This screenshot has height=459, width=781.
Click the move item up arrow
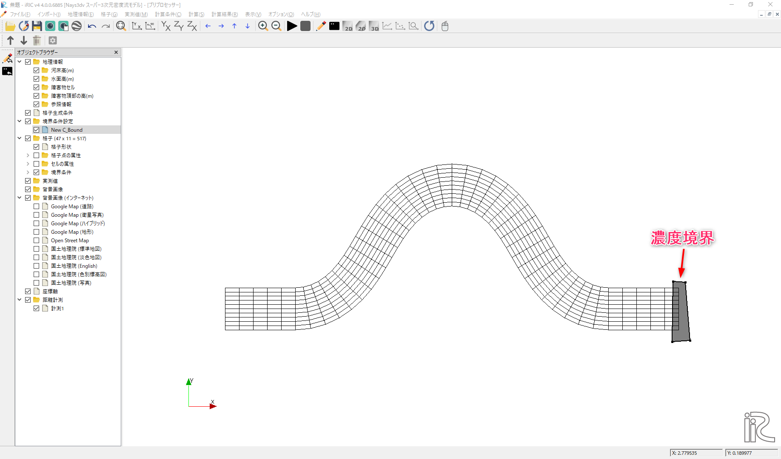(x=11, y=40)
